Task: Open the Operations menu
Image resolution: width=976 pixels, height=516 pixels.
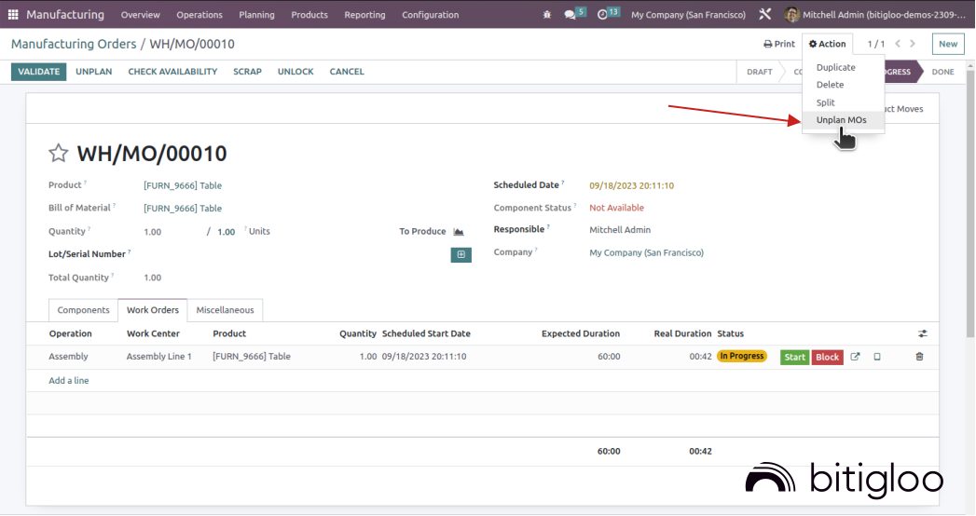Action: 199,14
